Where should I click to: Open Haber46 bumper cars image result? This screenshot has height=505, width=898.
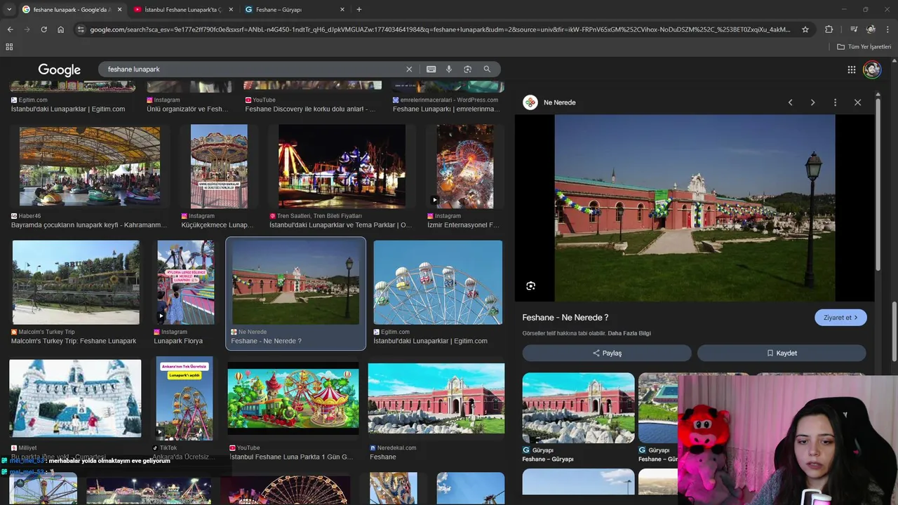click(x=90, y=166)
